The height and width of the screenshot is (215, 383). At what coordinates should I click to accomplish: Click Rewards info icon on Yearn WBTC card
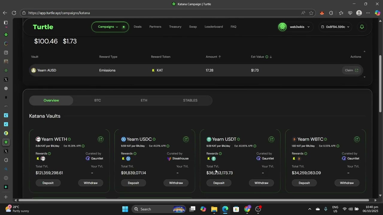(x=306, y=153)
